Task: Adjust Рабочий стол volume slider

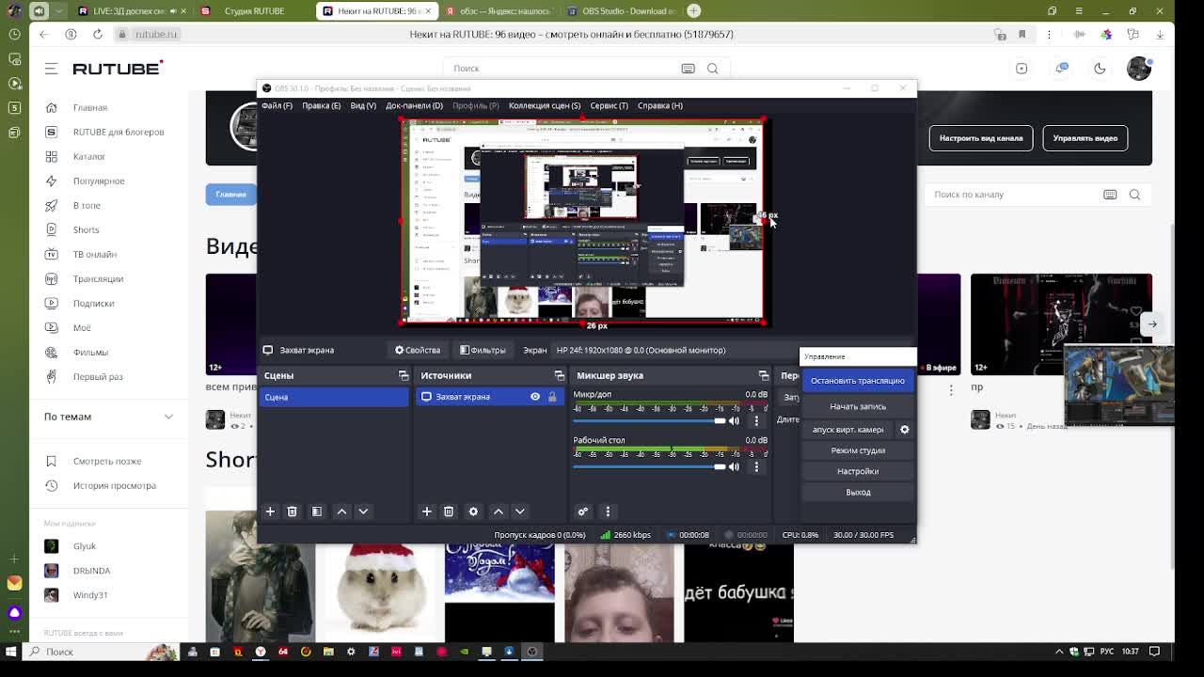Action: (x=650, y=466)
